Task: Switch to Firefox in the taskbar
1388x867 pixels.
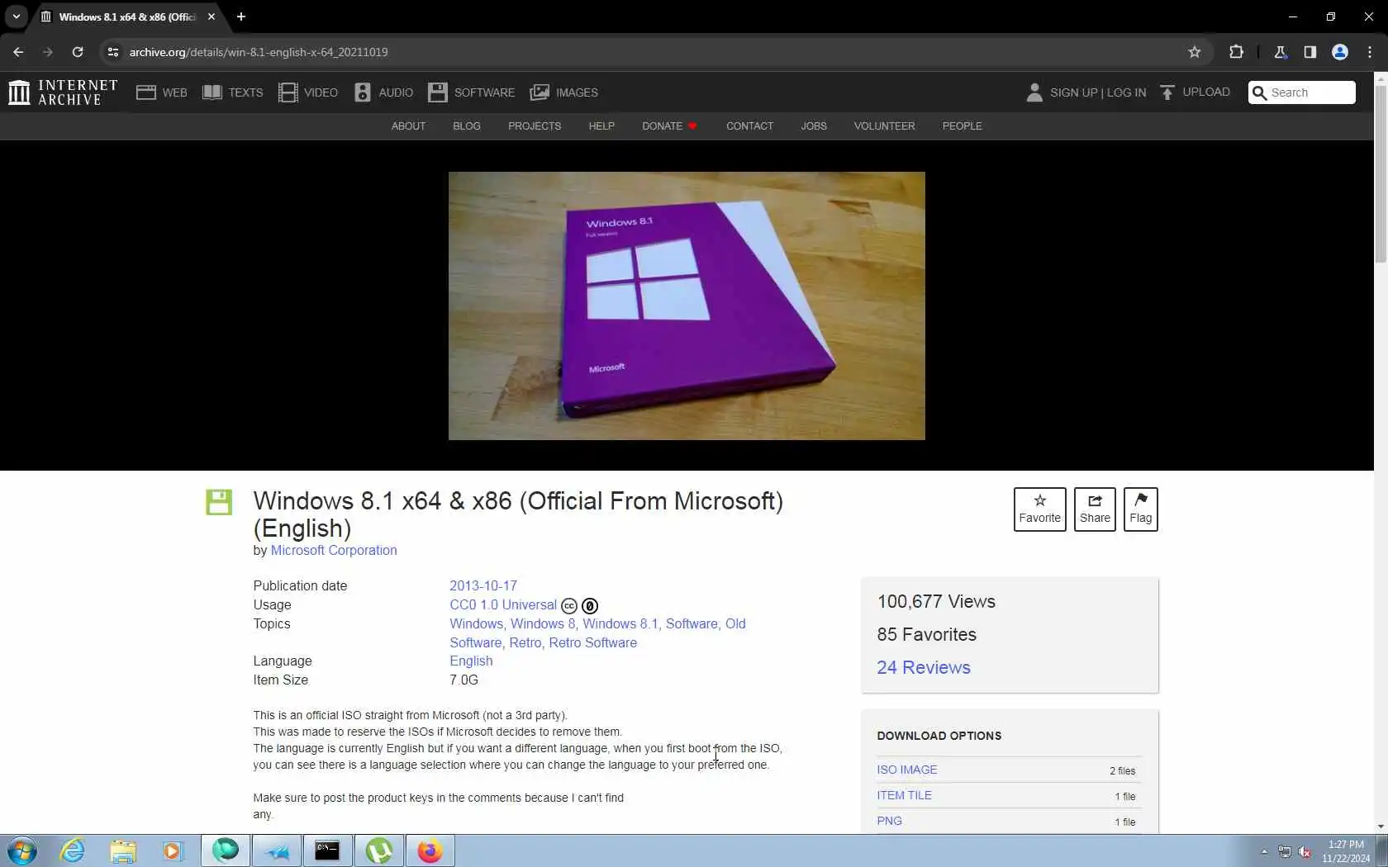Action: pyautogui.click(x=430, y=850)
